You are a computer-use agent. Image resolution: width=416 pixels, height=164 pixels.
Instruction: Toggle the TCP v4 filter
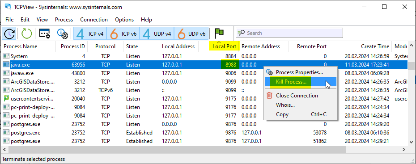pyautogui.click(x=90, y=34)
